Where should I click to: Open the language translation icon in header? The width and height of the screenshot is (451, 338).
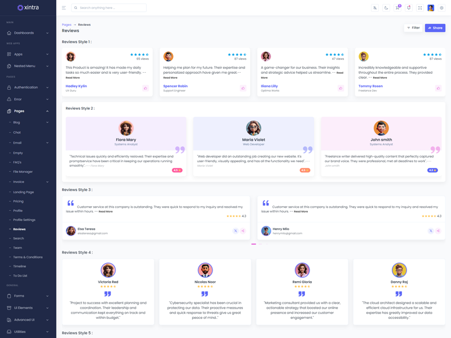(375, 8)
